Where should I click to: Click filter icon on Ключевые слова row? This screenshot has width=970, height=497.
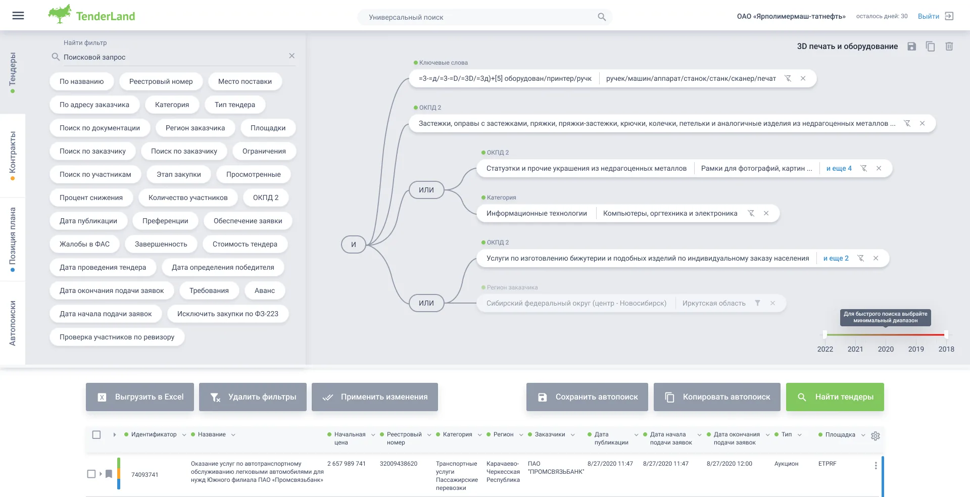[788, 78]
